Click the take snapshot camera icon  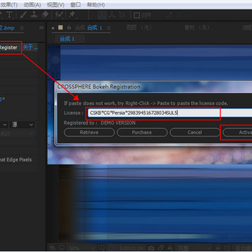click(x=151, y=248)
